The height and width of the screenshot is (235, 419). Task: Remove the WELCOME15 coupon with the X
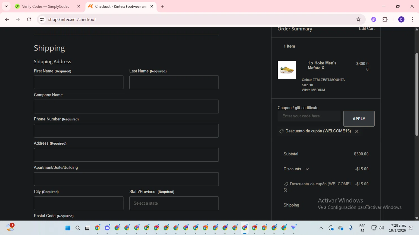coord(357,132)
